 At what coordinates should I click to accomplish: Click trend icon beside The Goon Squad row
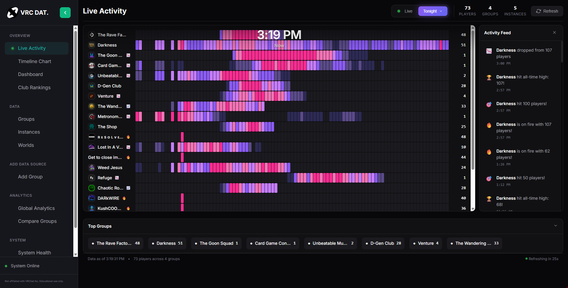coord(128,55)
